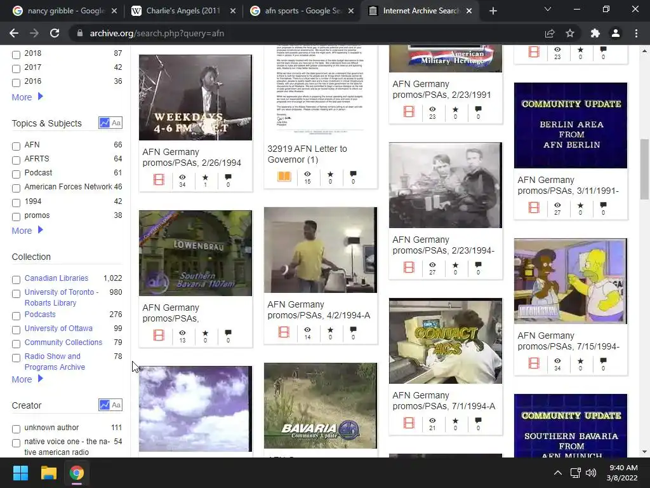
Task: Sort Topics & Subjects alphabetically with Aa
Action: coord(117,123)
